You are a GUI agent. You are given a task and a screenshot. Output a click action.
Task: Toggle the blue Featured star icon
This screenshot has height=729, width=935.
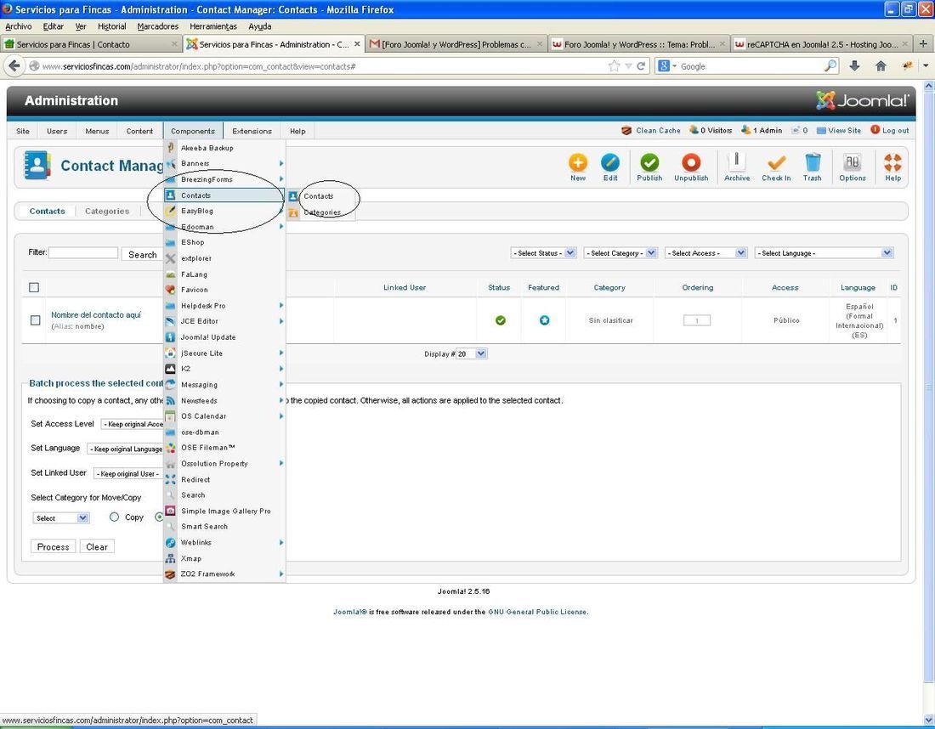[x=544, y=320]
